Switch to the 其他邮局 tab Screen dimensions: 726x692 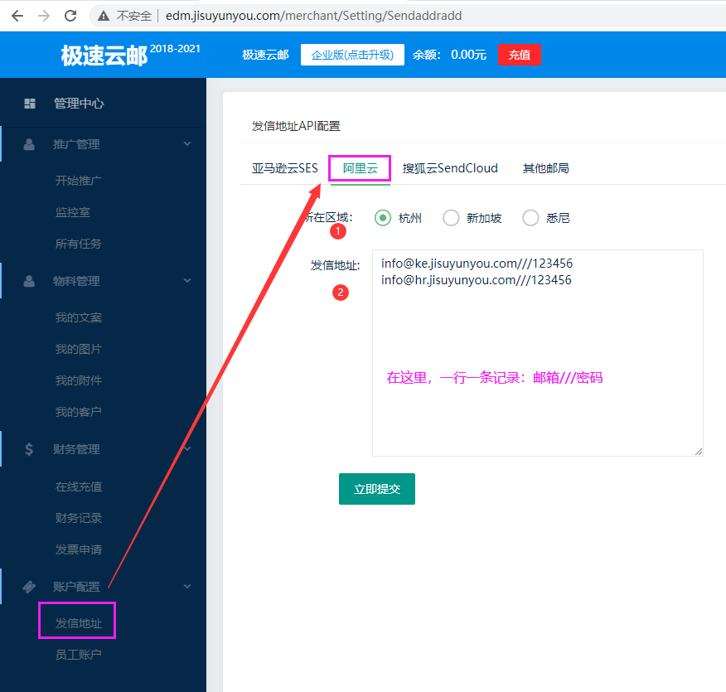coord(546,168)
